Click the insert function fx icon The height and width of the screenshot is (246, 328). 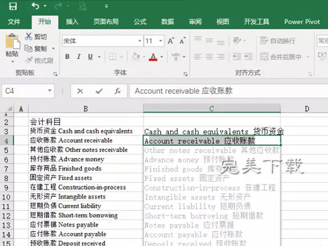(x=118, y=91)
